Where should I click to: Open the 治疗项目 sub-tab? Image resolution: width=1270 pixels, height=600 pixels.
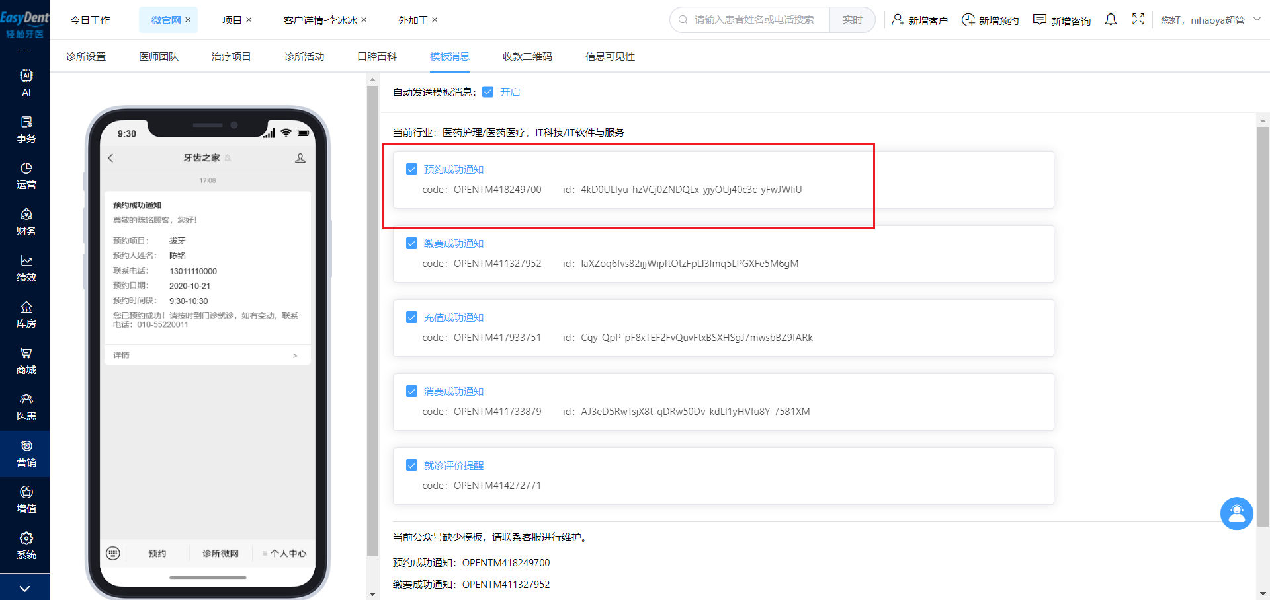pyautogui.click(x=232, y=56)
